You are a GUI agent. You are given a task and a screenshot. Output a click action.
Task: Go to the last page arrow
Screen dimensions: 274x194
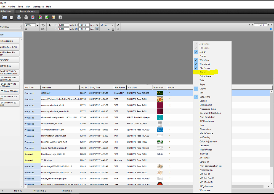click(x=271, y=25)
